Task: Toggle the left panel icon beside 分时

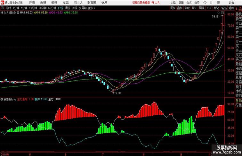Action: pyautogui.click(x=2, y=8)
